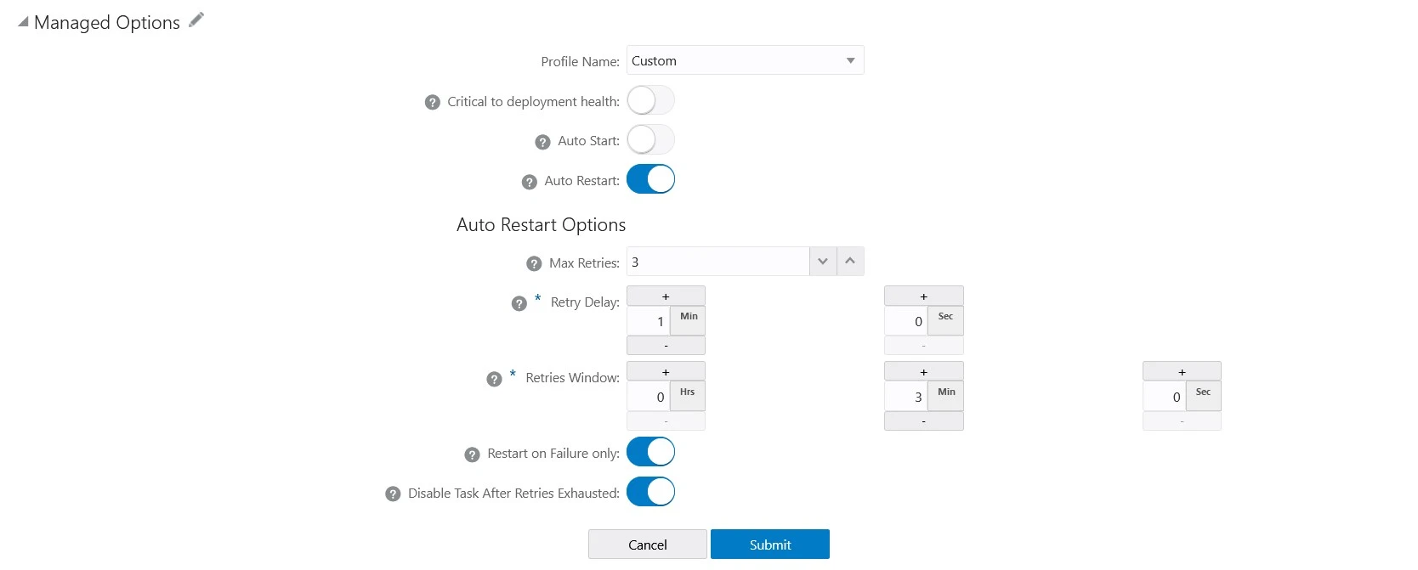The image size is (1418, 570).
Task: Disable the Auto Restart toggle
Action: click(x=650, y=180)
